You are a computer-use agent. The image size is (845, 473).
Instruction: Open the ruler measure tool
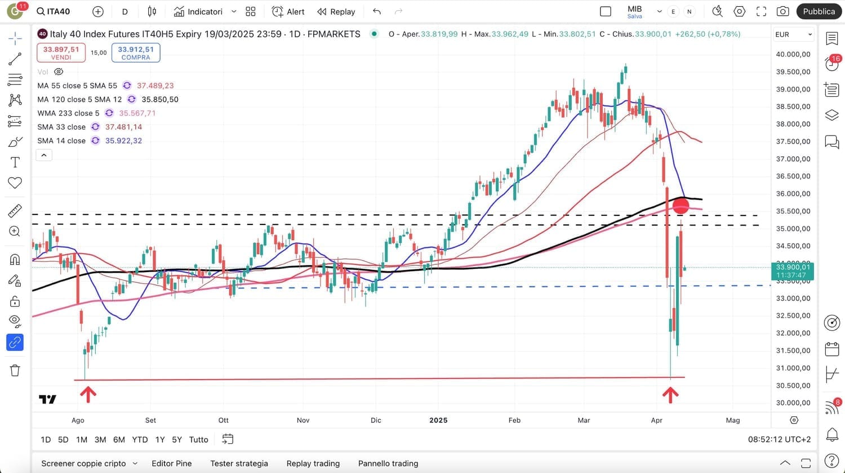click(15, 211)
